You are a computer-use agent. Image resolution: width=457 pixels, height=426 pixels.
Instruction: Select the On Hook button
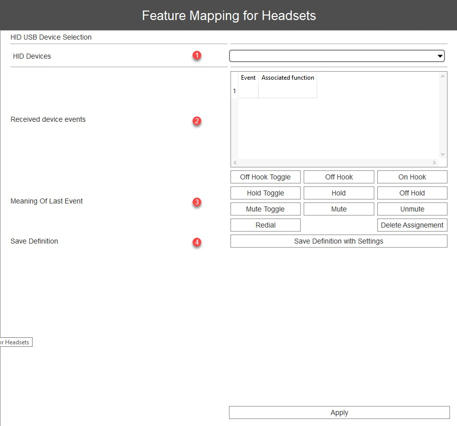click(x=412, y=177)
